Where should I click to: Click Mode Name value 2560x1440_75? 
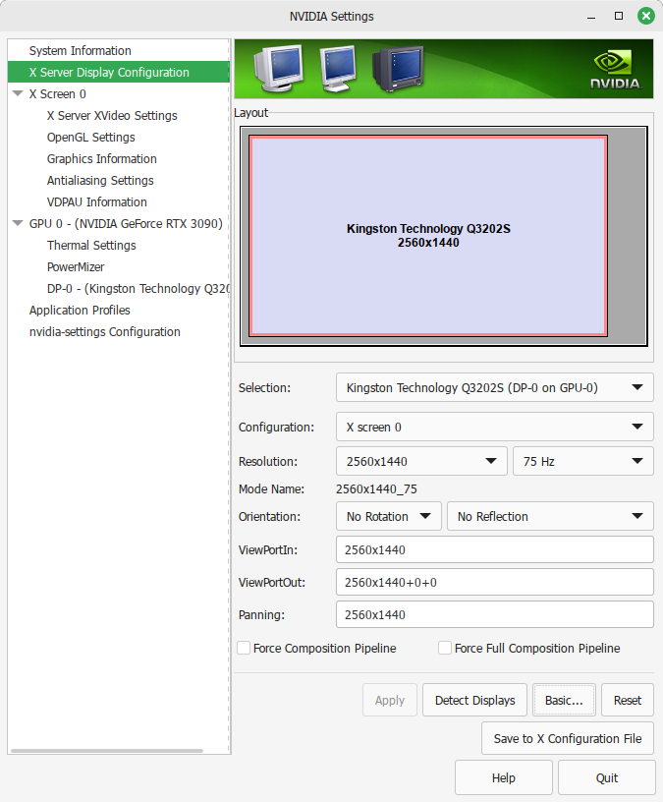tap(376, 489)
